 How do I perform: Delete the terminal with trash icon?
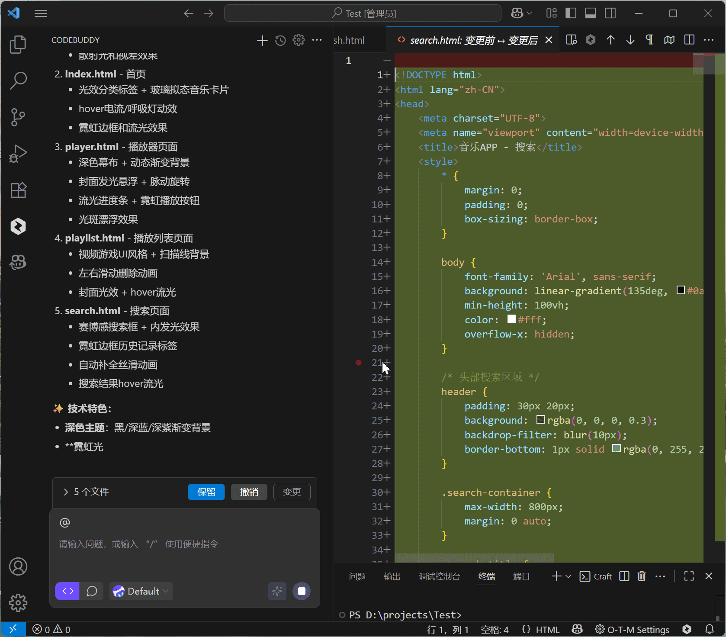[642, 576]
